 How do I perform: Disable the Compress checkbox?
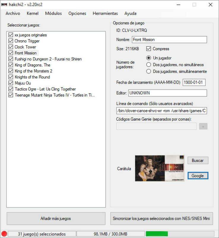[149, 49]
